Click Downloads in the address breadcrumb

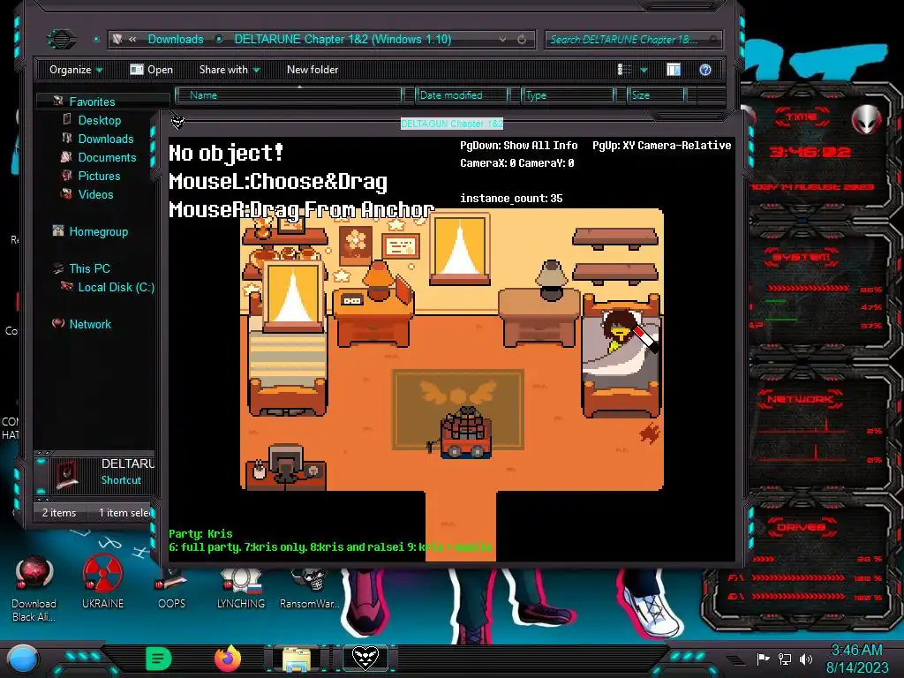pyautogui.click(x=176, y=39)
